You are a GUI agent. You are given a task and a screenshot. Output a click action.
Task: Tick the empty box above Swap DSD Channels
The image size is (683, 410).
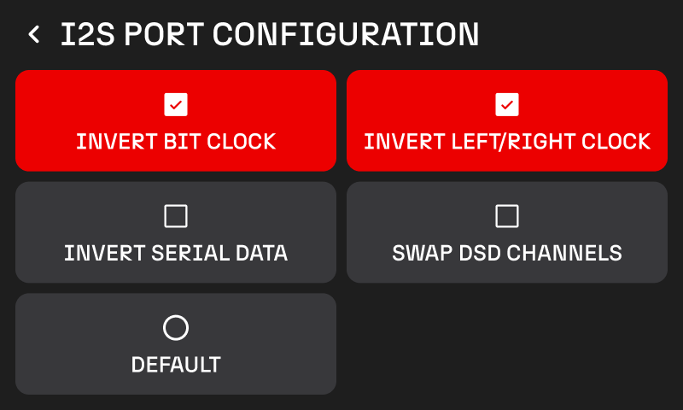[x=507, y=216]
